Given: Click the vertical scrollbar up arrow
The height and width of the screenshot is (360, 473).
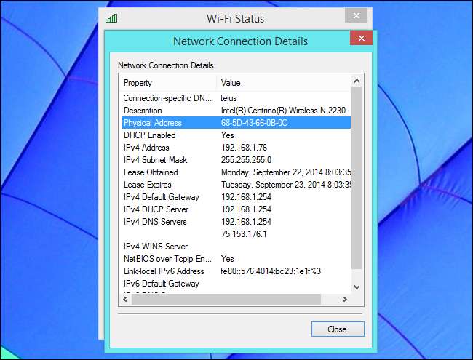Looking at the screenshot, I should [x=357, y=81].
